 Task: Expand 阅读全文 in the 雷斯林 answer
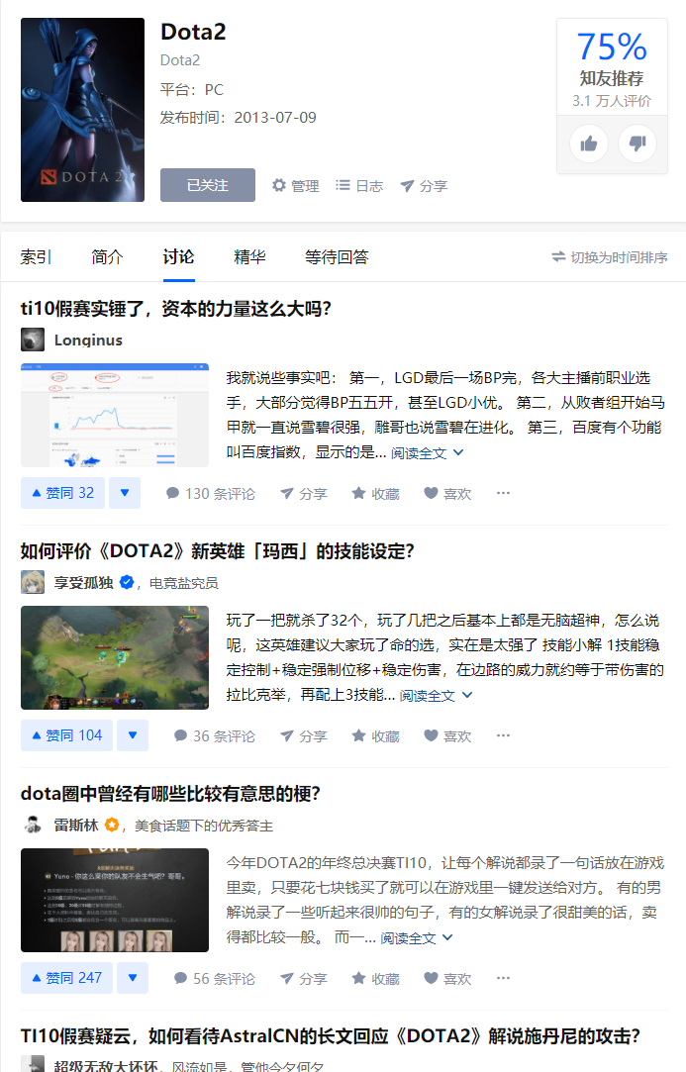pos(417,938)
